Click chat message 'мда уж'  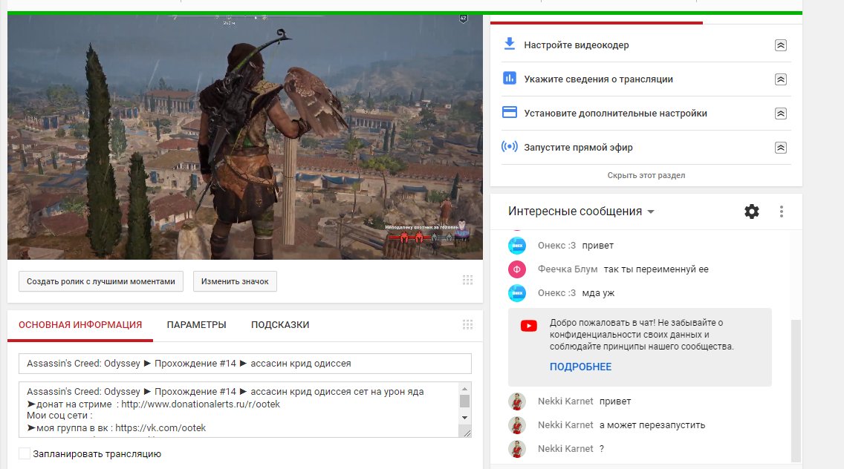tap(598, 293)
